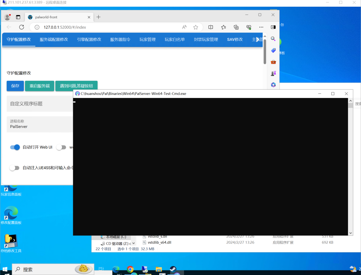
Task: Open 玩家信息面板 desktop shortcut
Action: pos(11,190)
